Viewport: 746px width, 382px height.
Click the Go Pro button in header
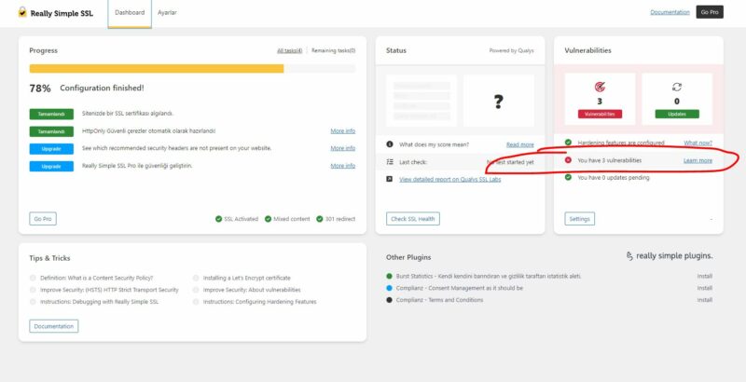coord(709,12)
